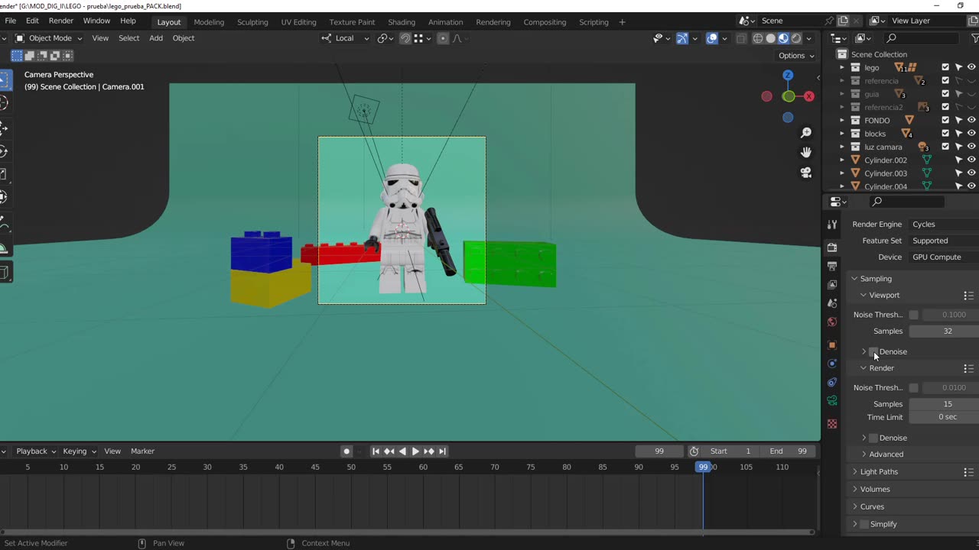Open the Render properties tab
979x550 pixels.
pos(832,247)
